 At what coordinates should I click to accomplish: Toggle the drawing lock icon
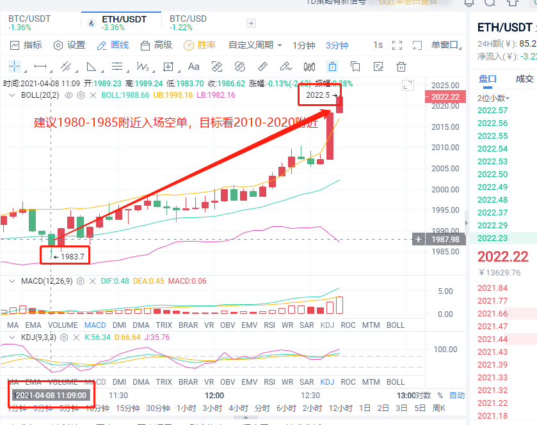[x=331, y=66]
